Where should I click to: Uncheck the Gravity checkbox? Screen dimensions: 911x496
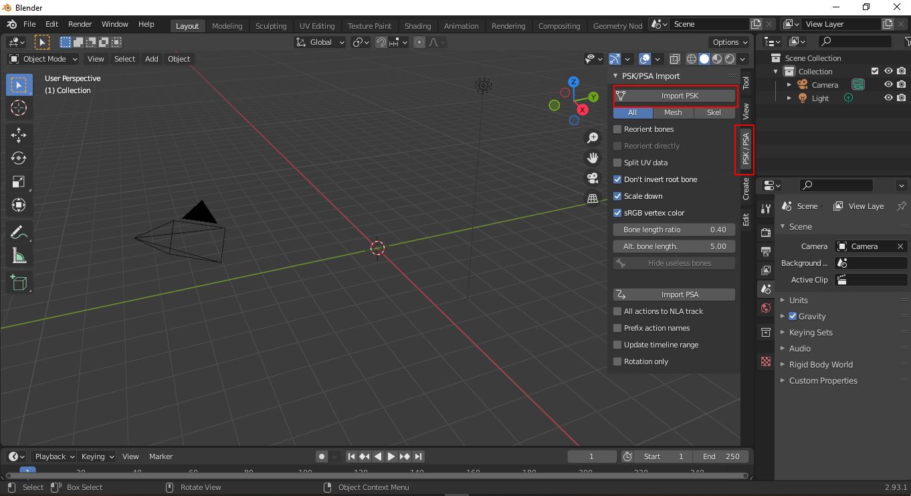793,317
